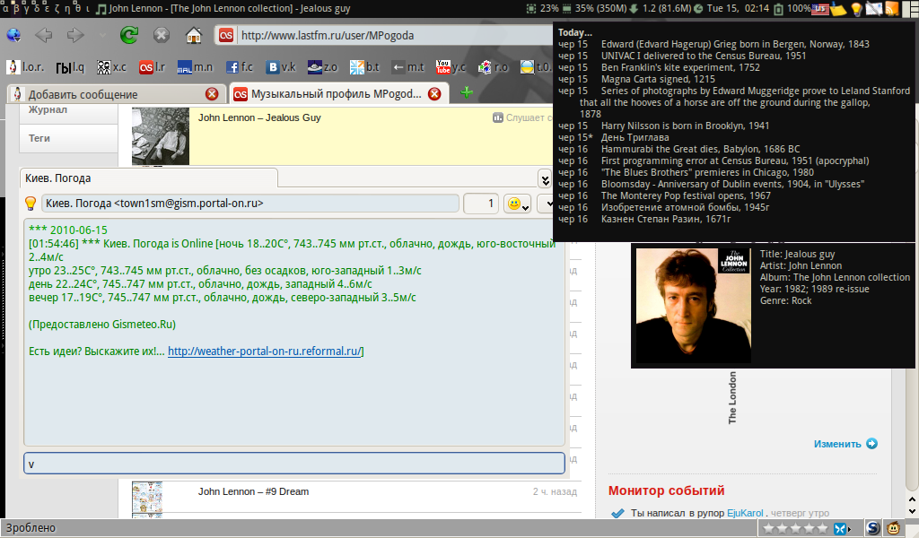Viewport: 919px width, 538px height.
Task: Open the t.0 bookmark
Action: [536, 67]
